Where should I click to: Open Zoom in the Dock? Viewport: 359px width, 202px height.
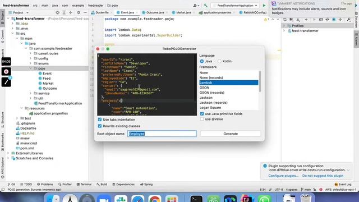(104, 199)
